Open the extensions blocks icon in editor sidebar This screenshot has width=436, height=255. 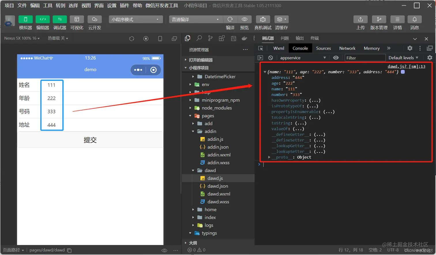[222, 38]
